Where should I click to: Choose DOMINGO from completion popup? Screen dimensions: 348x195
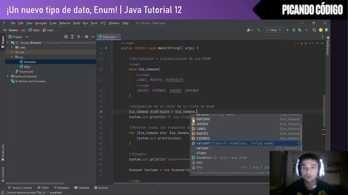pos(245,119)
